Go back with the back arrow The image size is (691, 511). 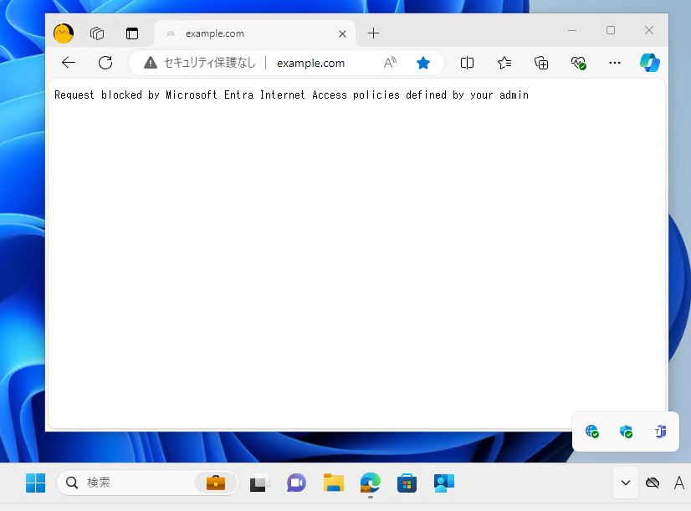coord(69,63)
